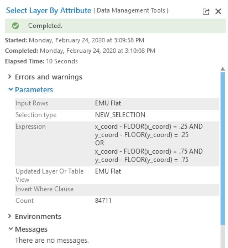Click the x_coord FLOOR expression text
The height and width of the screenshot is (248, 228).
[149, 127]
